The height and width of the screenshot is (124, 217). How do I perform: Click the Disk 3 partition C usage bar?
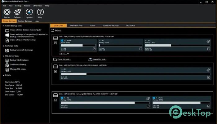105,103
